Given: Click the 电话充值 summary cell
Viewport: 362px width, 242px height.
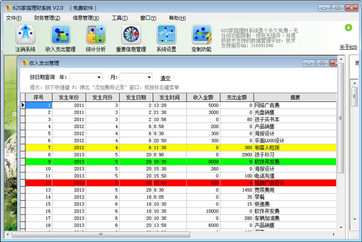Looking at the screenshot, I should [x=295, y=176].
